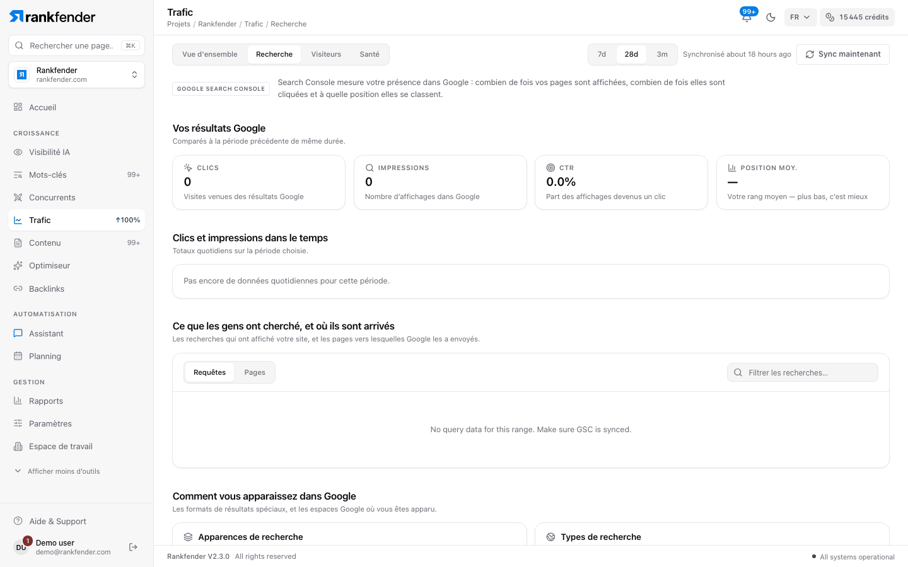This screenshot has height=567, width=908.
Task: Switch to Vue d'ensemble tab
Action: point(210,54)
